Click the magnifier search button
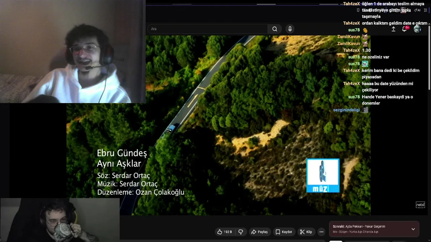 click(275, 29)
